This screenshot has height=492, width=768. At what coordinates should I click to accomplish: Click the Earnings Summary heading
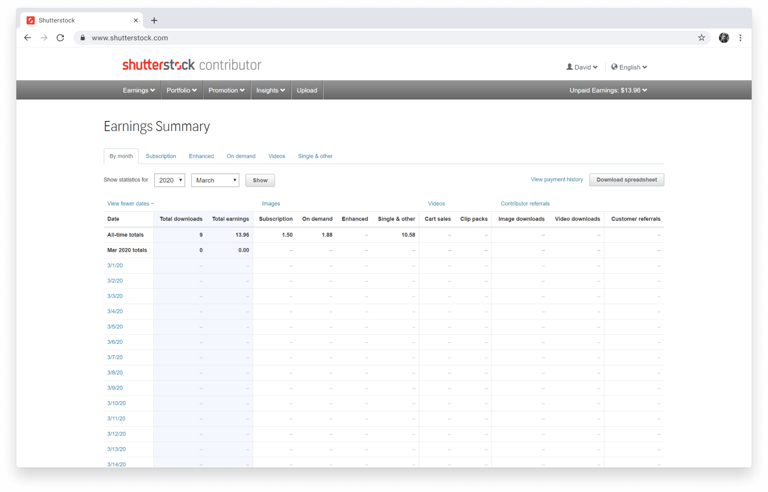(157, 127)
